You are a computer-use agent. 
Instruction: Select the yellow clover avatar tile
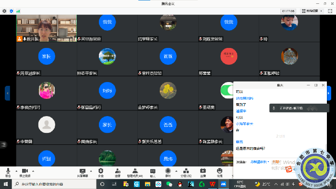point(168,93)
